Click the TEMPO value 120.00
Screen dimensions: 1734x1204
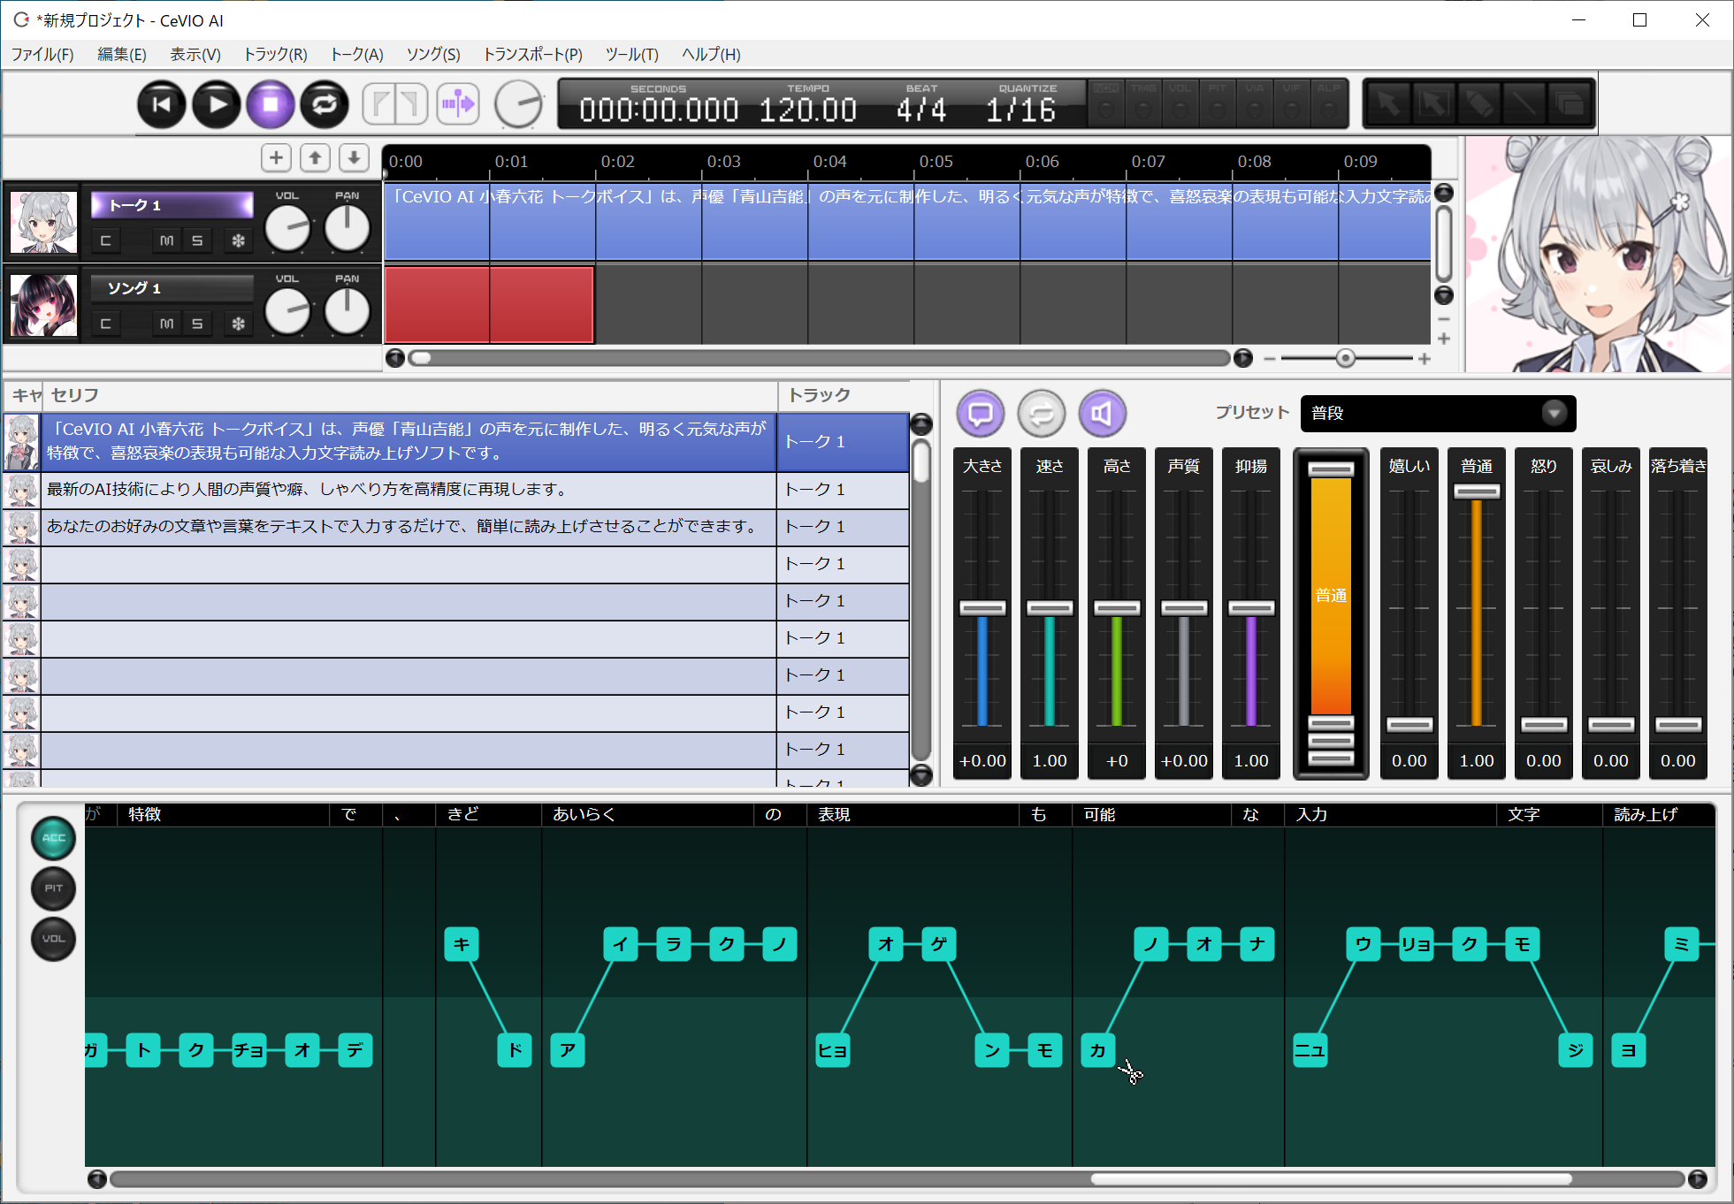click(808, 110)
